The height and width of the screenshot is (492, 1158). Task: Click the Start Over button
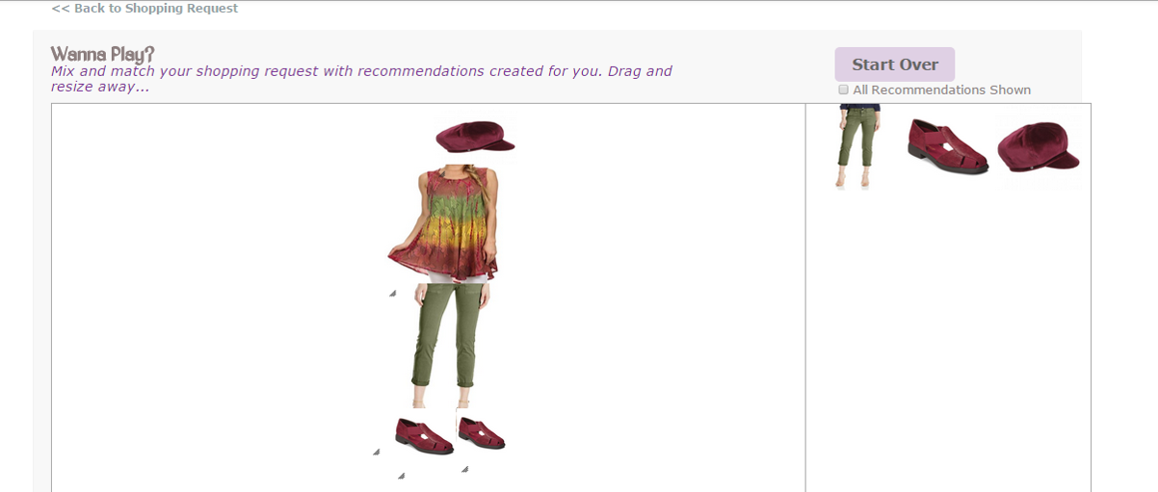tap(894, 65)
